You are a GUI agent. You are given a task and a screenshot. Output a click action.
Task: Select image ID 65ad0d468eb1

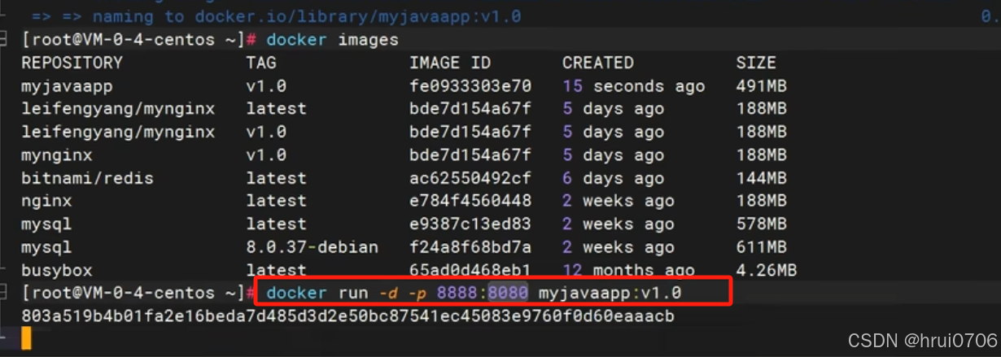(470, 270)
